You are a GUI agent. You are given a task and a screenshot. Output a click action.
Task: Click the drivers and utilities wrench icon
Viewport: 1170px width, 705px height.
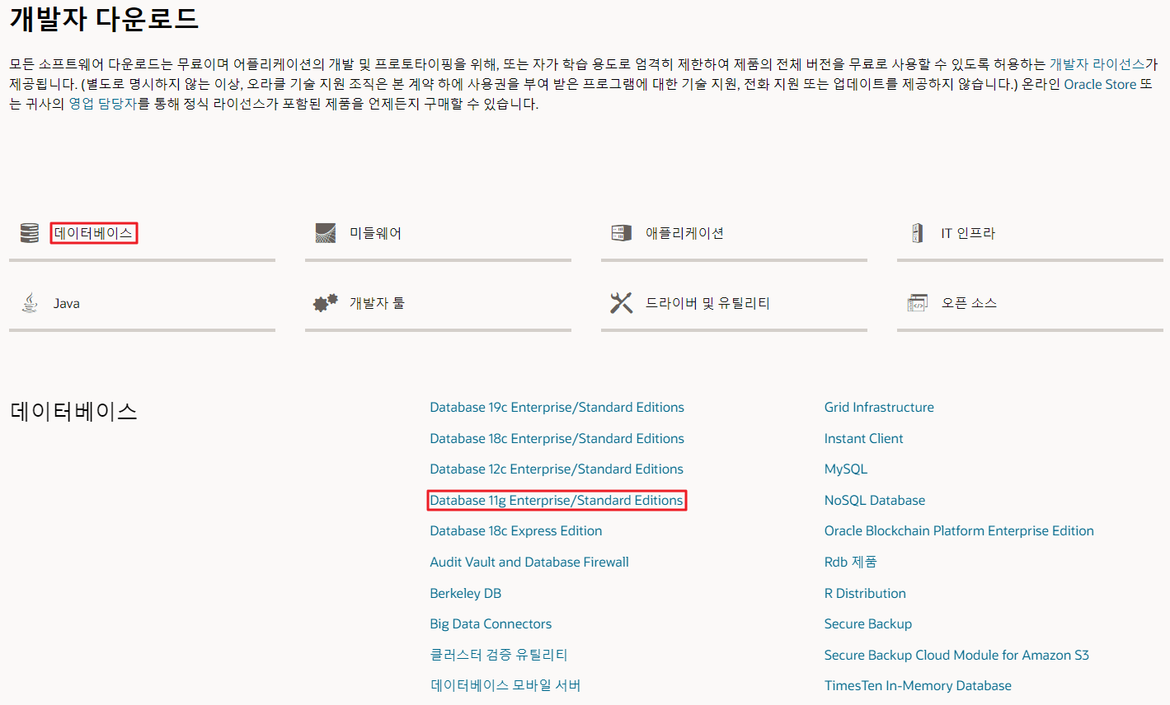(x=621, y=303)
